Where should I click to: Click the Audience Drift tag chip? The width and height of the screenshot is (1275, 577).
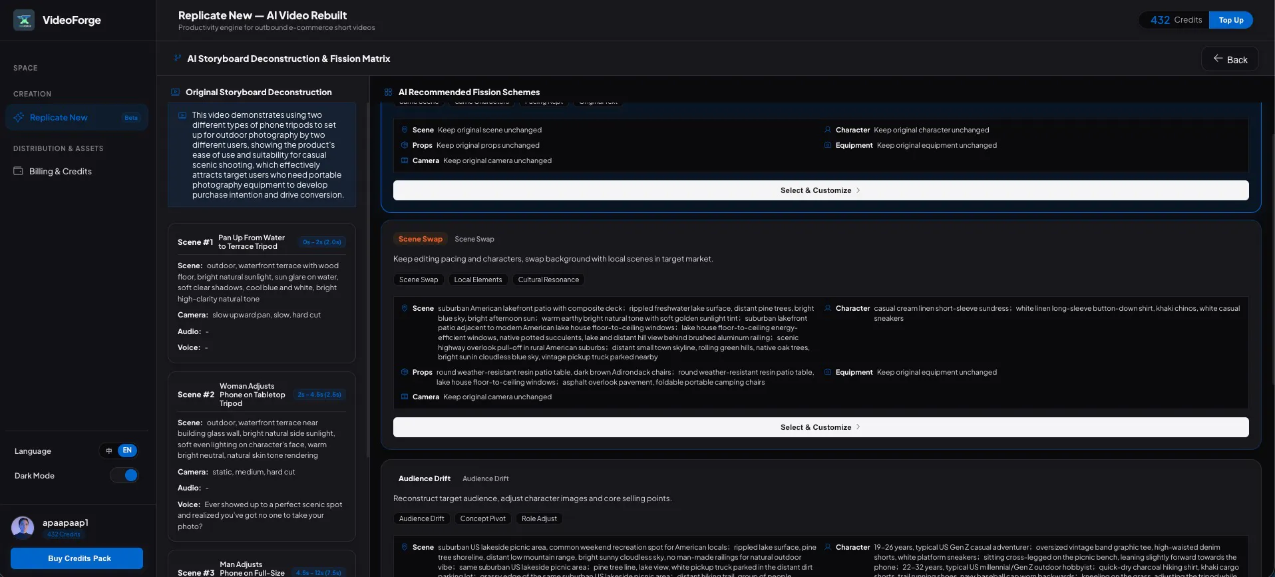(421, 518)
